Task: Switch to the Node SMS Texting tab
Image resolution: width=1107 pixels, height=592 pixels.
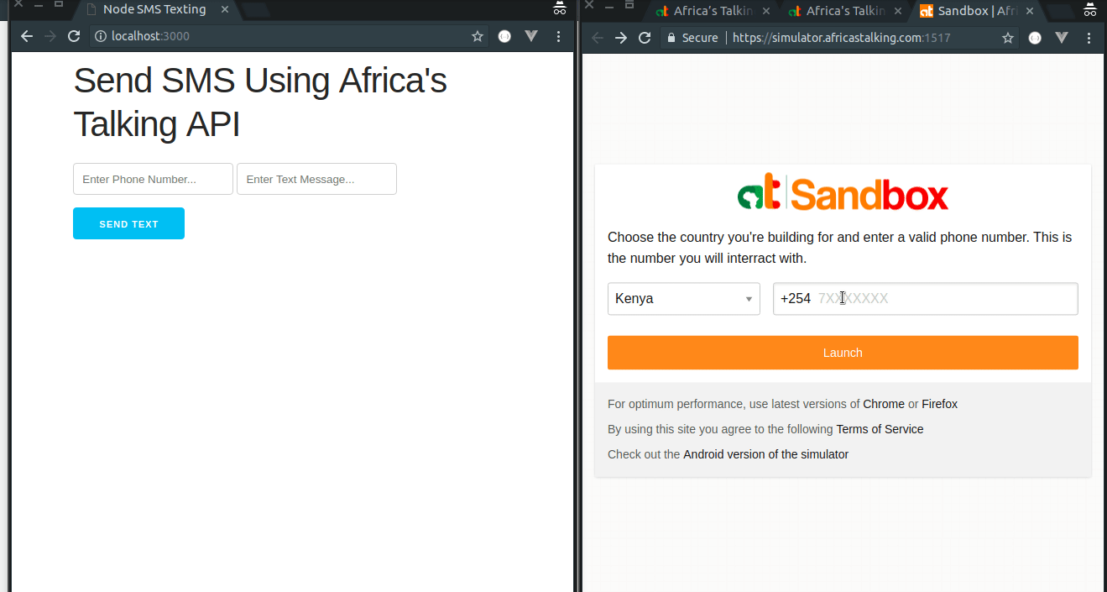Action: click(x=154, y=10)
